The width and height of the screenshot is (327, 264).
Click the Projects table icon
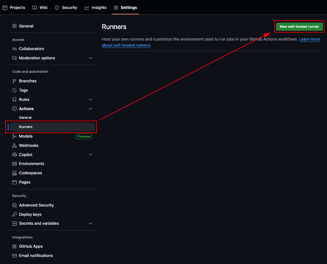[x=5, y=8]
